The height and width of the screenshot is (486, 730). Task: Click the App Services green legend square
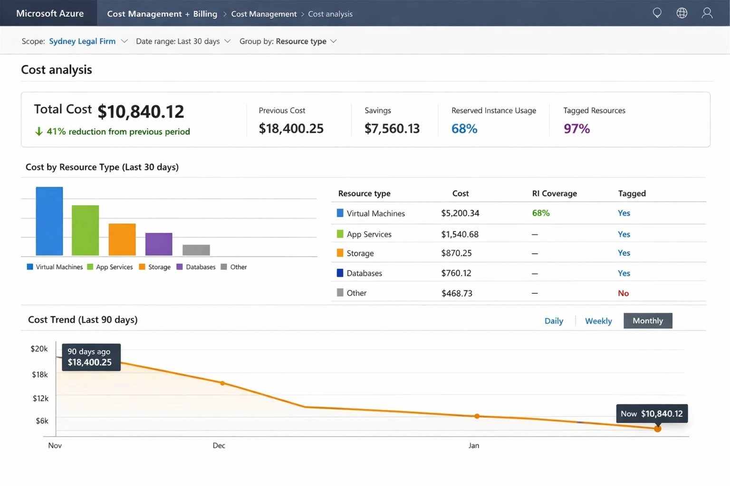[90, 267]
